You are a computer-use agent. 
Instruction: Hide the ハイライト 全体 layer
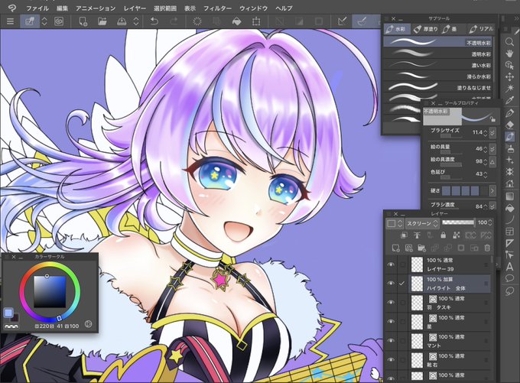tap(391, 283)
